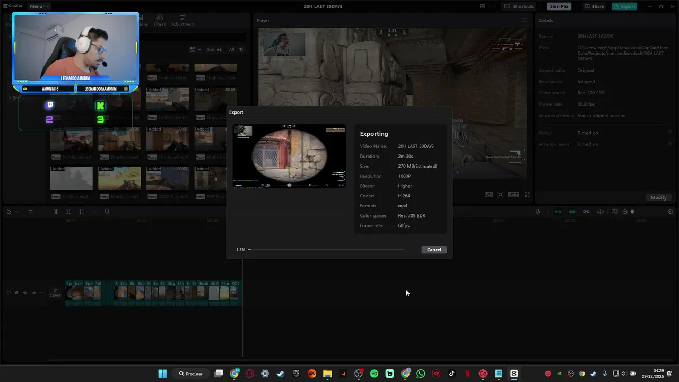Click the Full screen button in player
The height and width of the screenshot is (382, 679).
point(489,195)
